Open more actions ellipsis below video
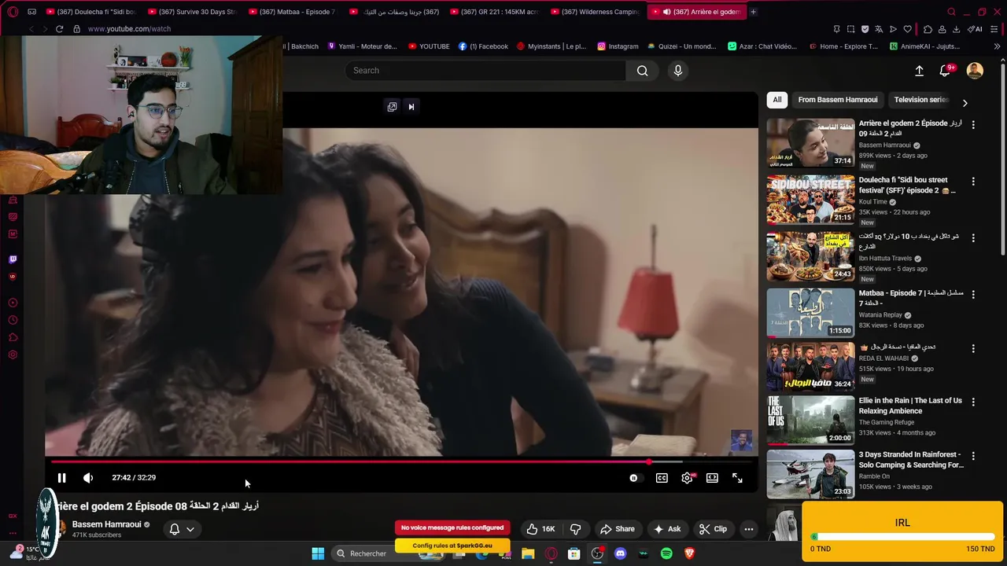 coord(749,529)
